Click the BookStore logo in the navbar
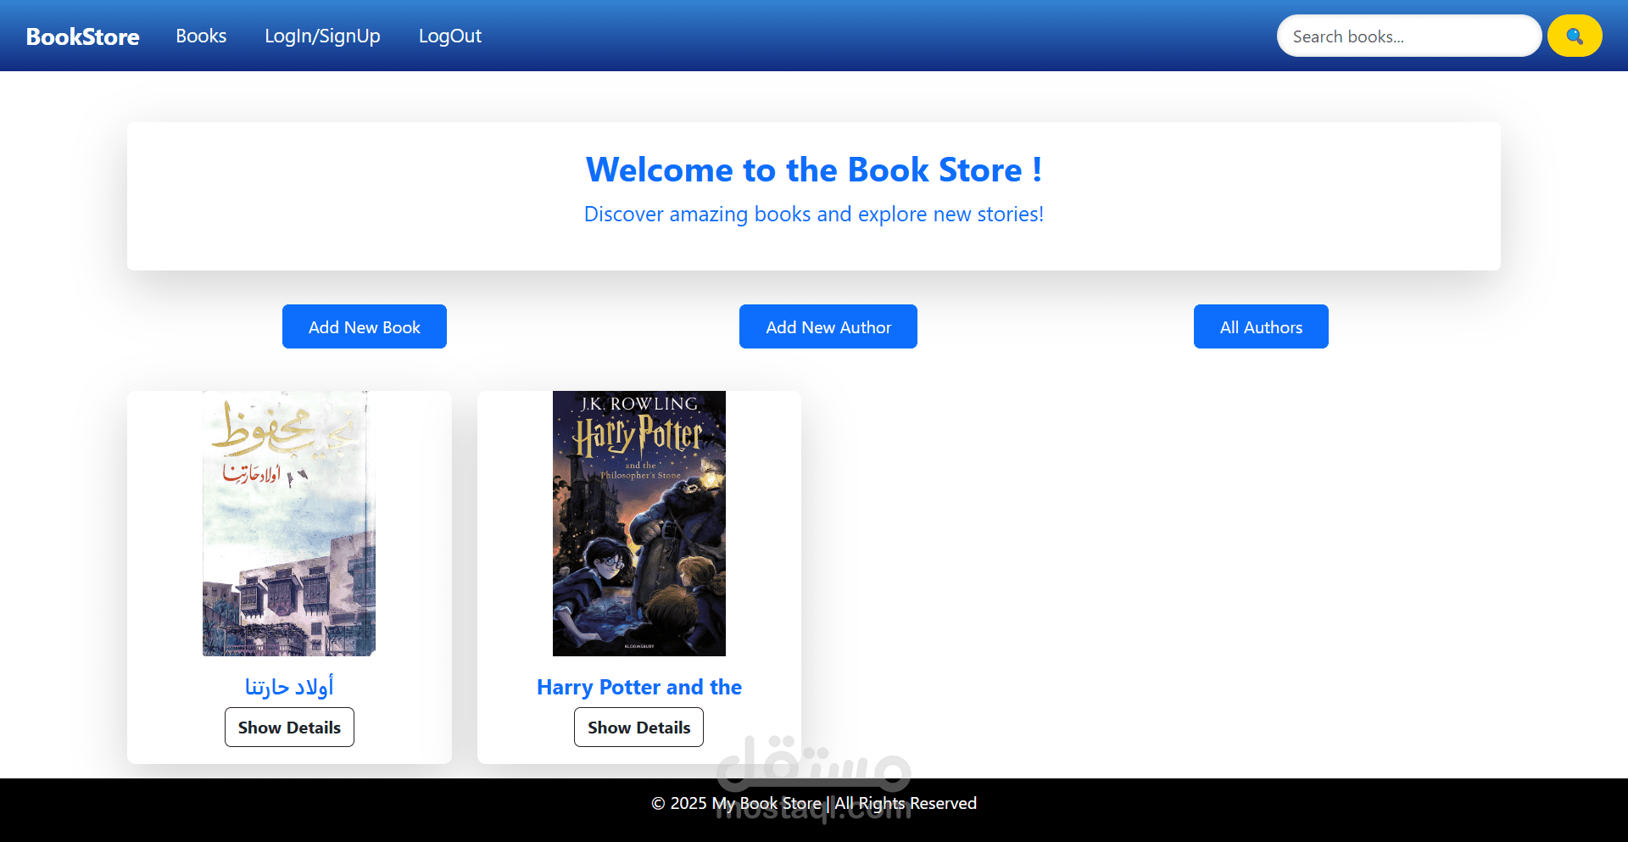 click(81, 36)
